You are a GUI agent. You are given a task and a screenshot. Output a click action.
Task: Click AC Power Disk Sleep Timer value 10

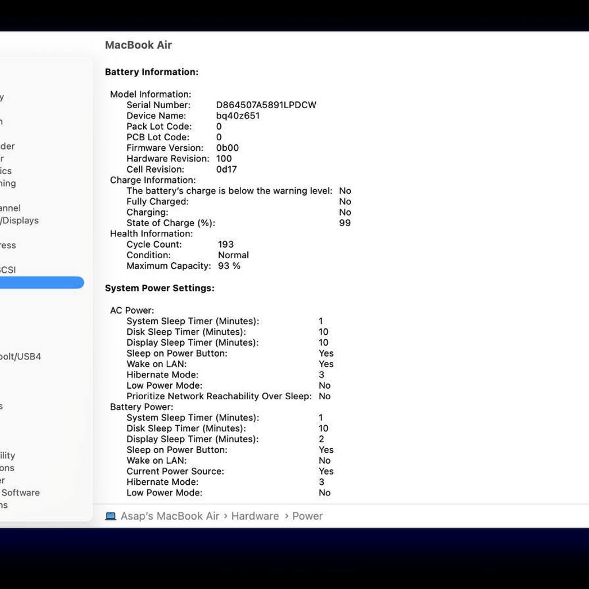pos(323,332)
